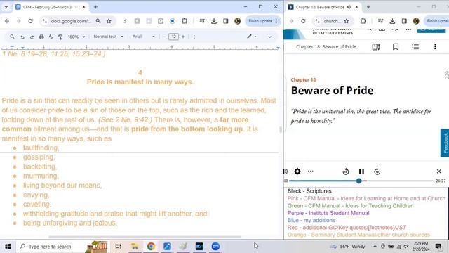Bookmark the Docs page with the star

(x=109, y=21)
